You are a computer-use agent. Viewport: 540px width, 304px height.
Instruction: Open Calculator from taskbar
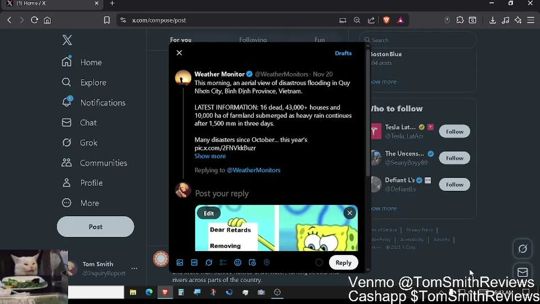click(x=181, y=292)
